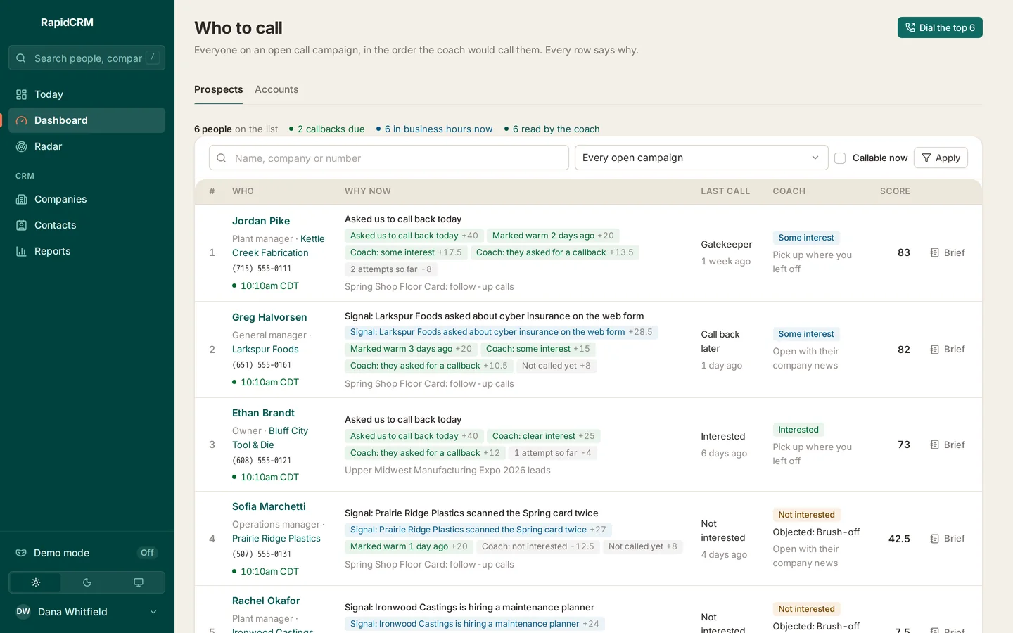1013x633 pixels.
Task: Click the Brief document icon for Jordan Pike
Action: pyautogui.click(x=935, y=252)
